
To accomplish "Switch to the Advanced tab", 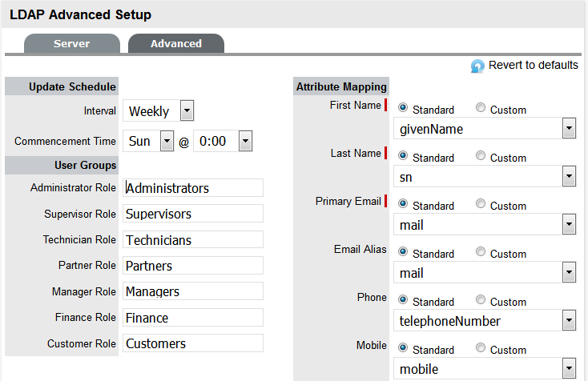I will pyautogui.click(x=175, y=44).
